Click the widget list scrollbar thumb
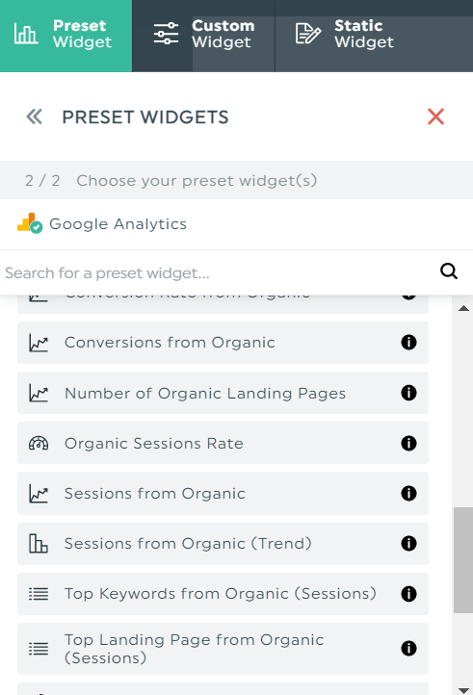The image size is (473, 695). pyautogui.click(x=462, y=560)
